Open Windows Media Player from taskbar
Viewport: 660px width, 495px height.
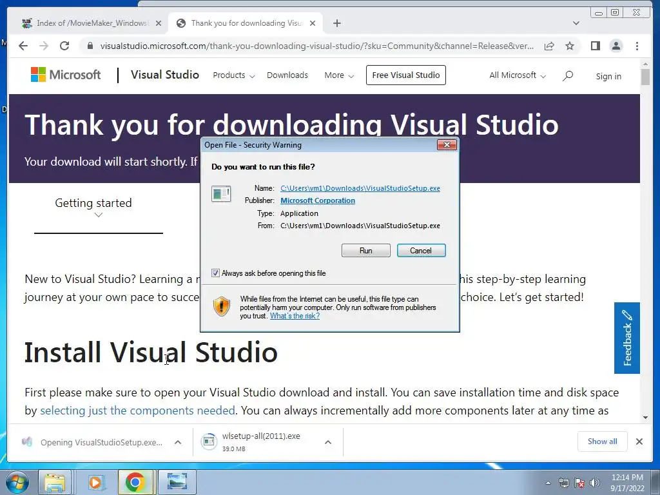pos(95,482)
